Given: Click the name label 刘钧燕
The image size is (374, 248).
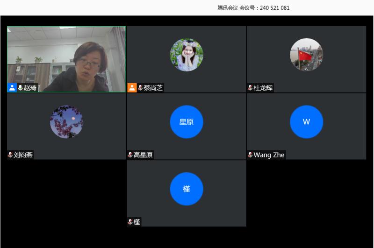Looking at the screenshot, I should point(23,155).
